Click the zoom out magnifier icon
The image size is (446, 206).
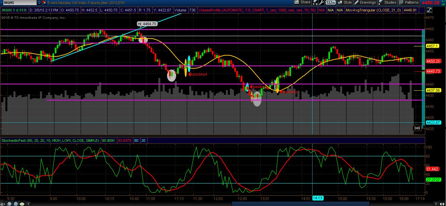(16, 204)
